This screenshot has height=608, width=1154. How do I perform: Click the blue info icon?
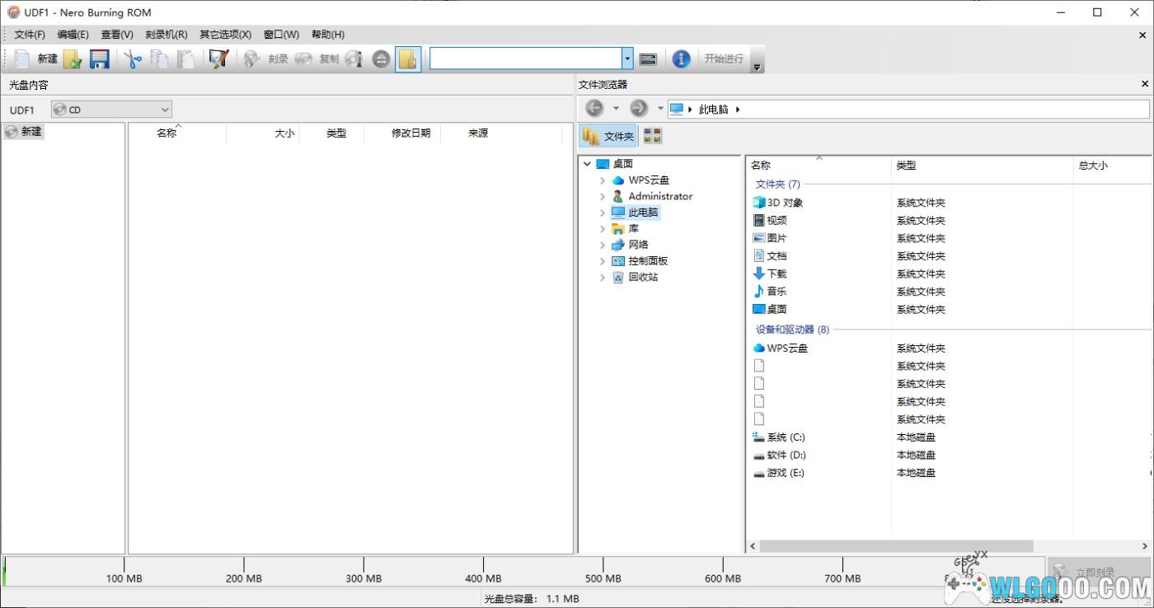point(681,58)
